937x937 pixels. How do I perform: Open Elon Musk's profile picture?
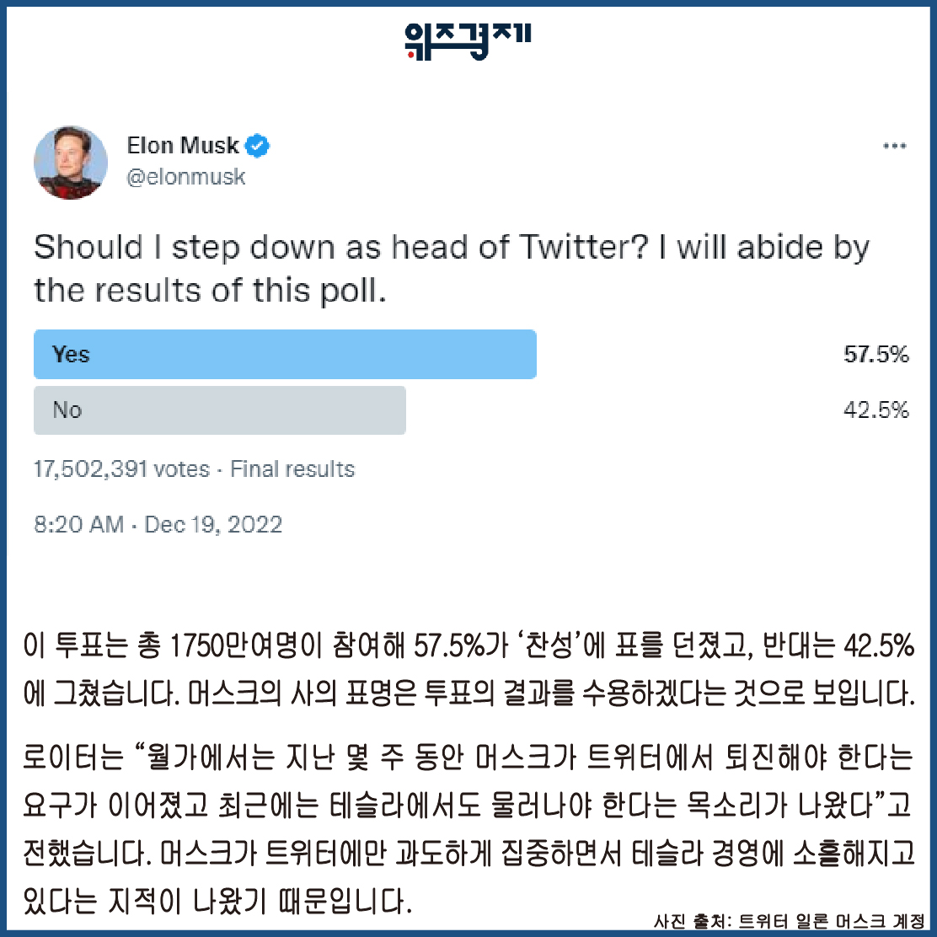(x=71, y=163)
